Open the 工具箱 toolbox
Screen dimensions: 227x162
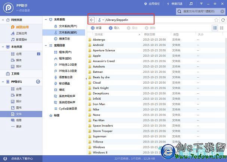pyautogui.click(x=13, y=74)
